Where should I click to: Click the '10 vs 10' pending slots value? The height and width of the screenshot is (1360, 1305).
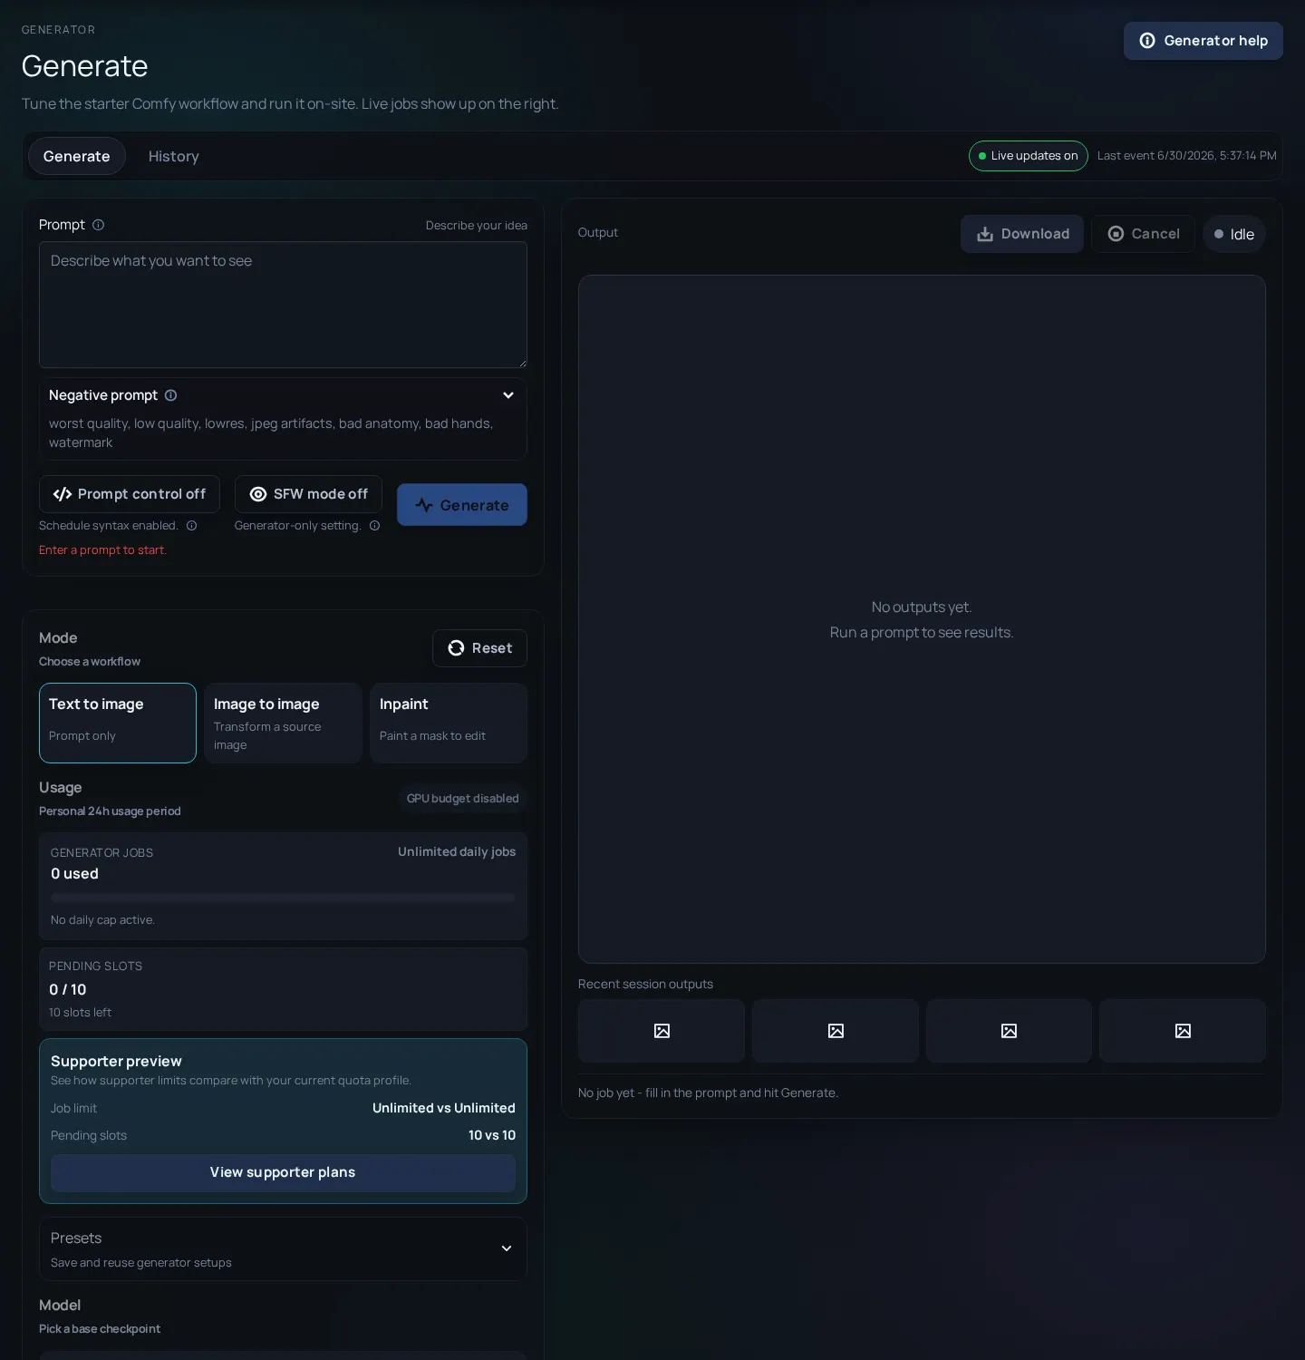coord(492,1135)
